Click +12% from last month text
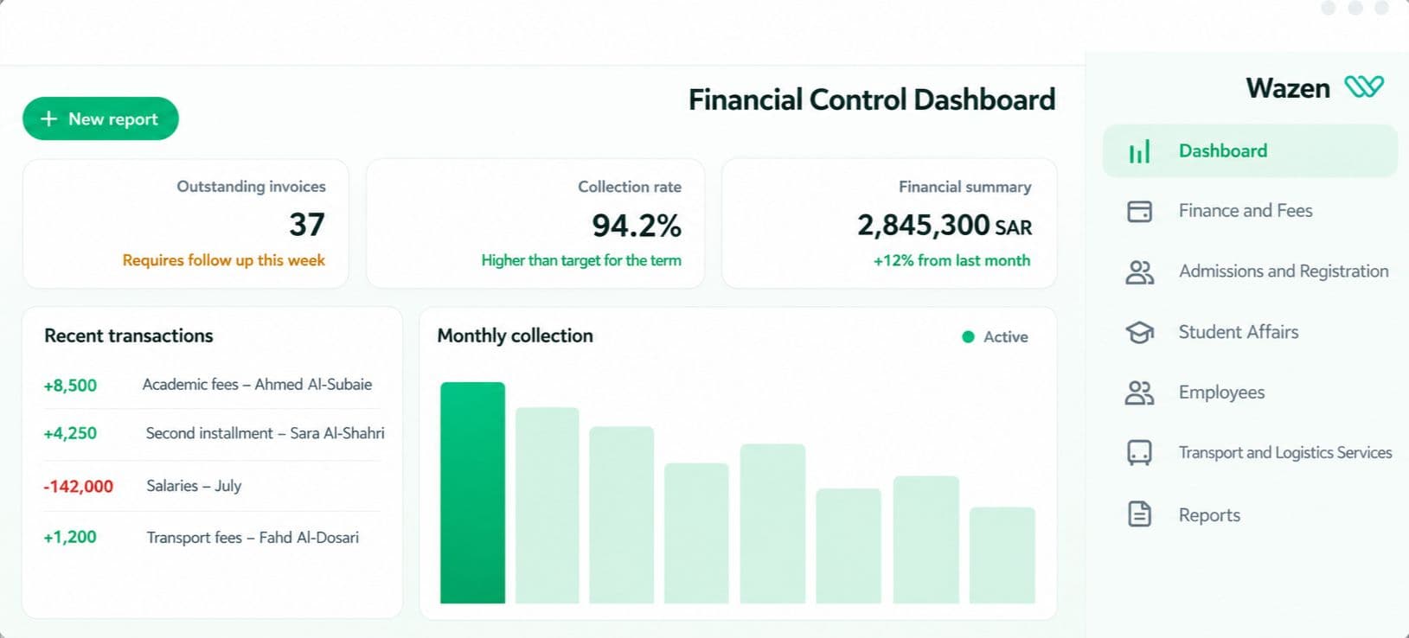 [x=951, y=260]
